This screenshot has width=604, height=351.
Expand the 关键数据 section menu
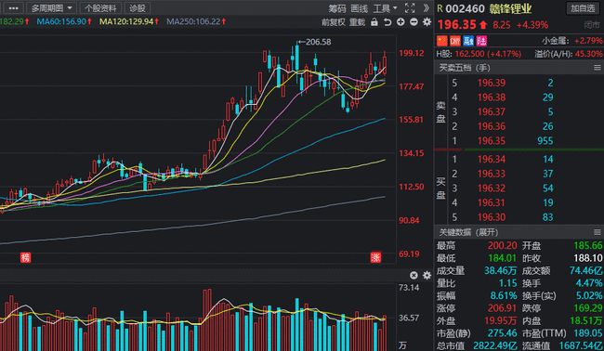[597, 232]
